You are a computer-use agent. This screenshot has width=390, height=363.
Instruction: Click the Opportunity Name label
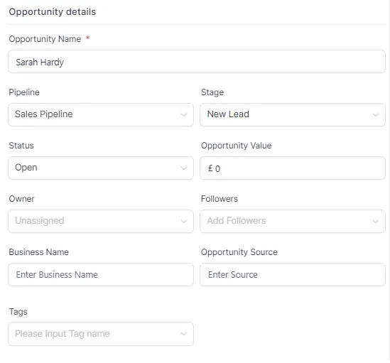(x=45, y=39)
